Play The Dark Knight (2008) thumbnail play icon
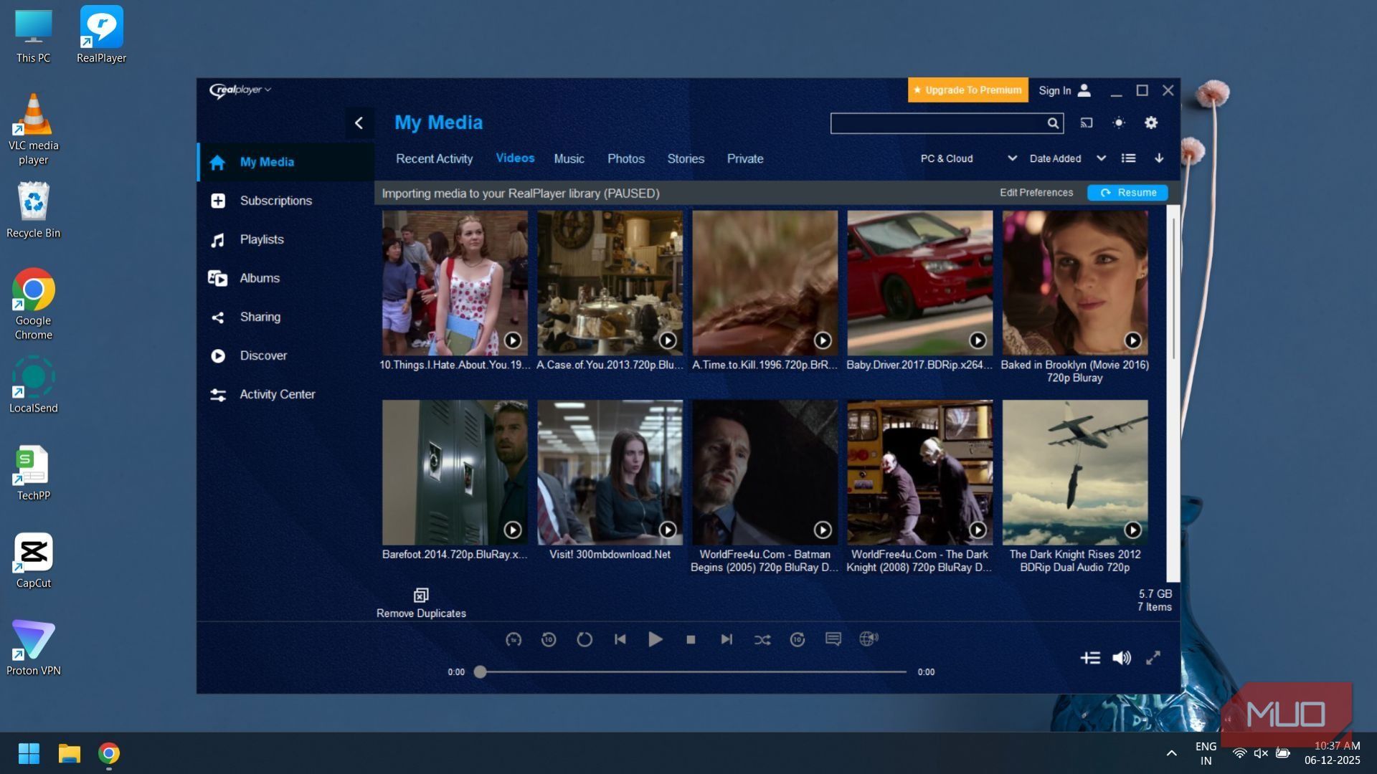This screenshot has width=1377, height=774. pos(978,530)
